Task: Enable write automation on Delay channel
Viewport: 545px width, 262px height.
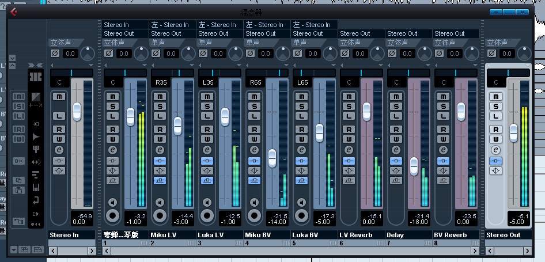Action: point(396,139)
